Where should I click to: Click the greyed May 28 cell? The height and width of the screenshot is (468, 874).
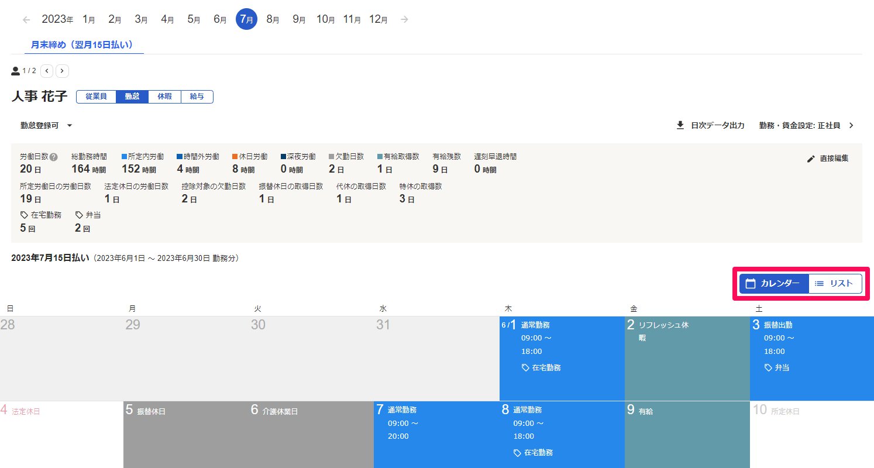click(63, 359)
